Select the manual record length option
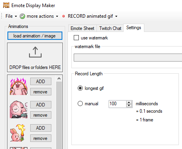The width and height of the screenshot is (182, 149). pos(80,104)
